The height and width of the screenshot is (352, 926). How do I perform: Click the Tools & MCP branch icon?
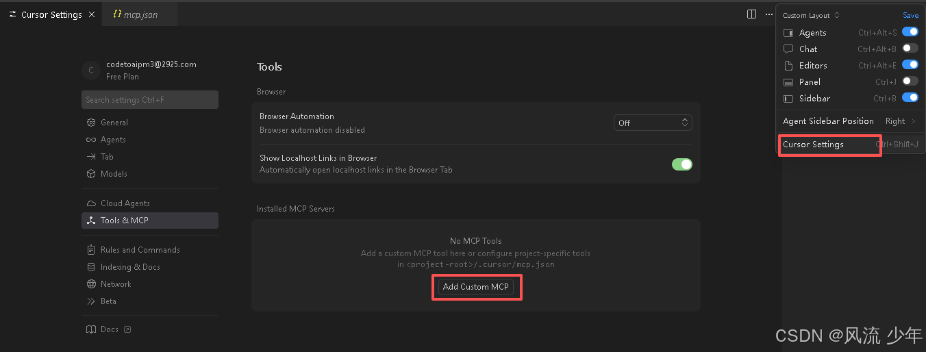pos(91,221)
